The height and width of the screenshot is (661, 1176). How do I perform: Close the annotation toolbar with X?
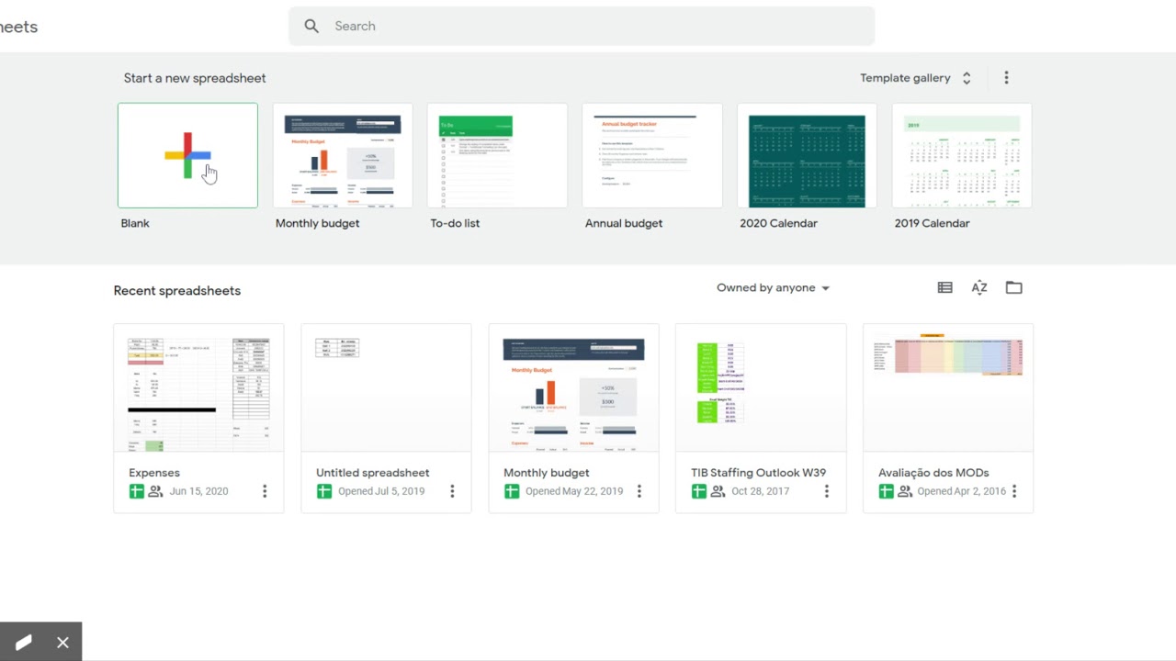62,643
